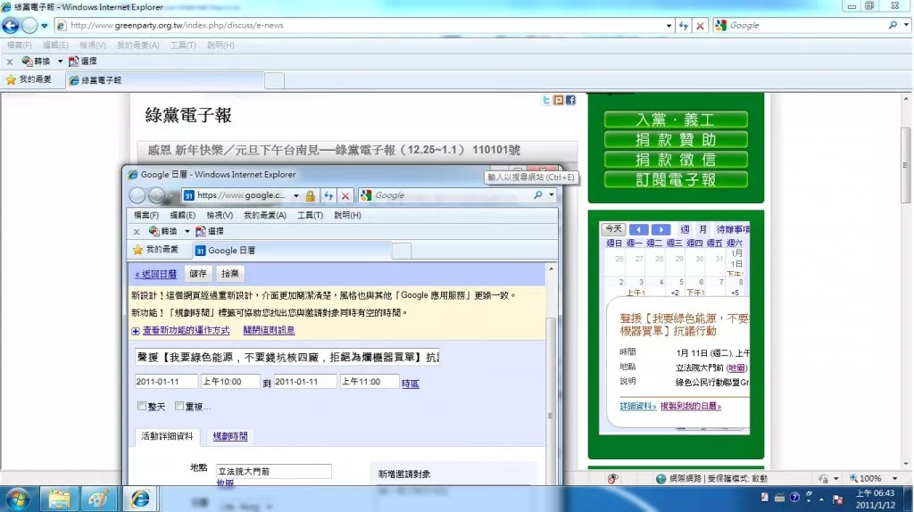This screenshot has height=512, width=914.
Task: Click the 時區 time zone link
Action: pos(410,384)
